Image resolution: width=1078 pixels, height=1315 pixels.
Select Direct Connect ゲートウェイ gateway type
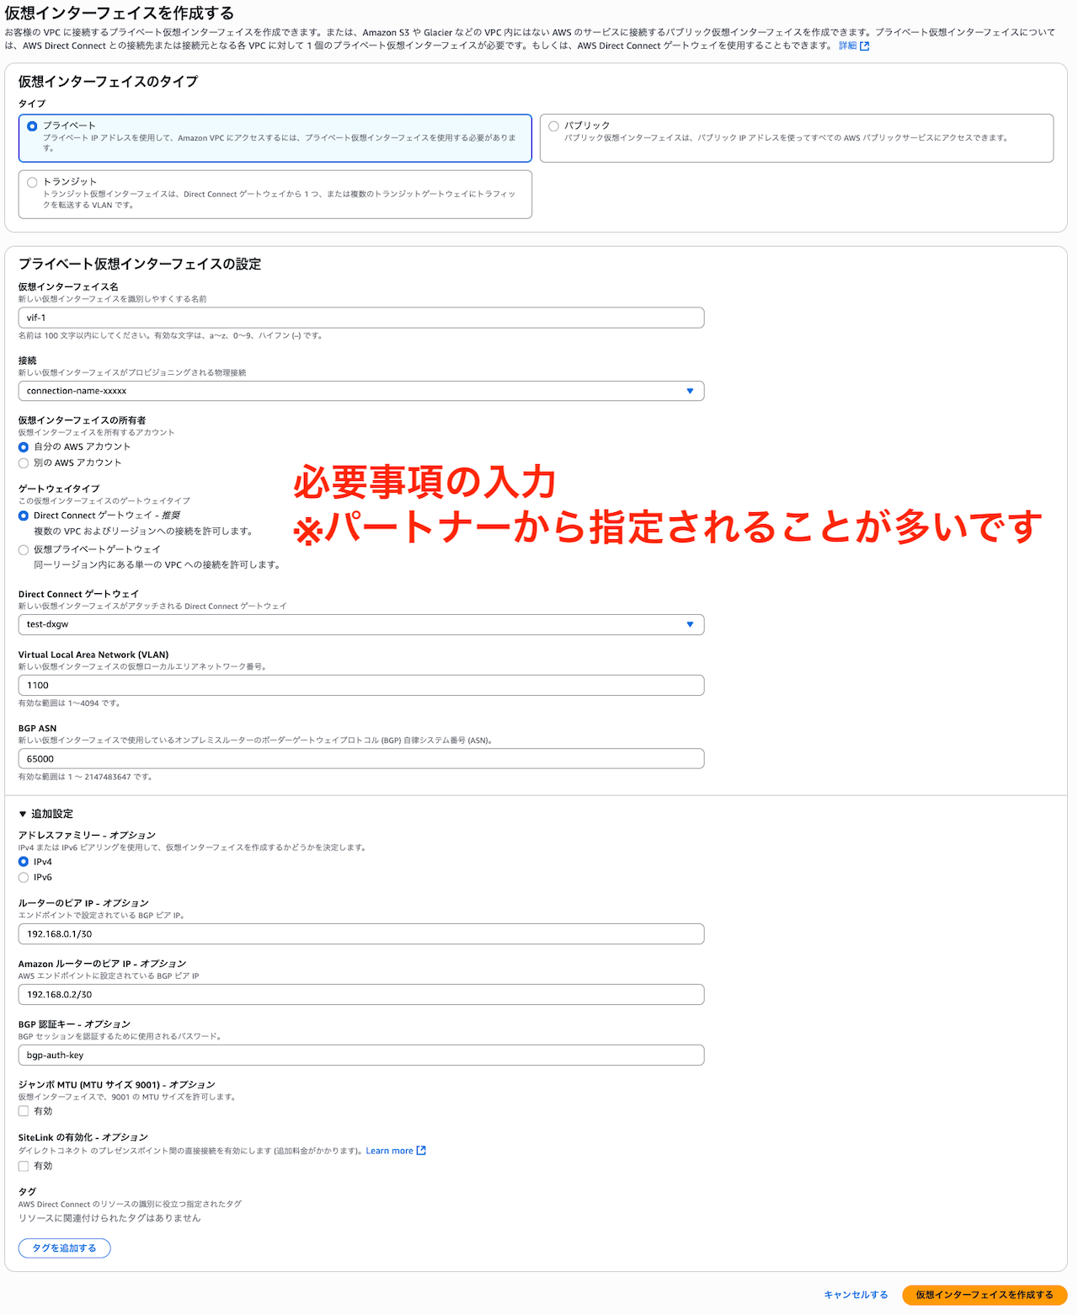[24, 516]
